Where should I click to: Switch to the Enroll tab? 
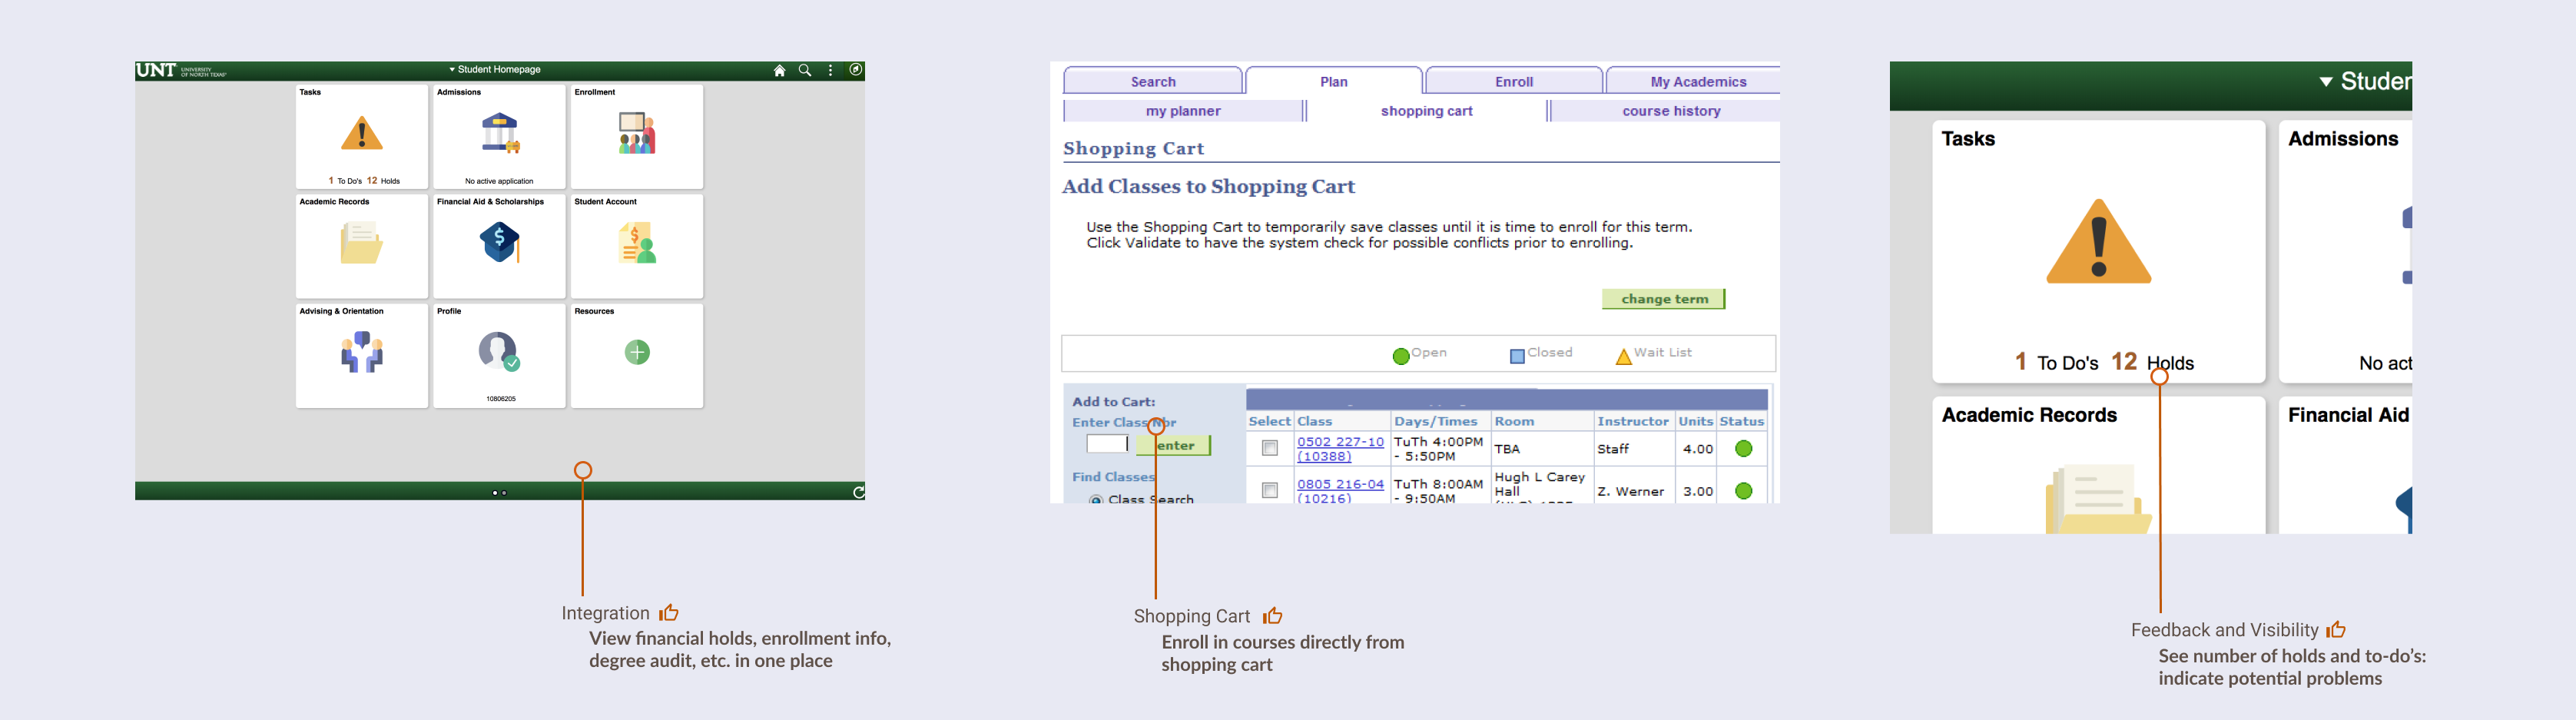(x=1514, y=81)
